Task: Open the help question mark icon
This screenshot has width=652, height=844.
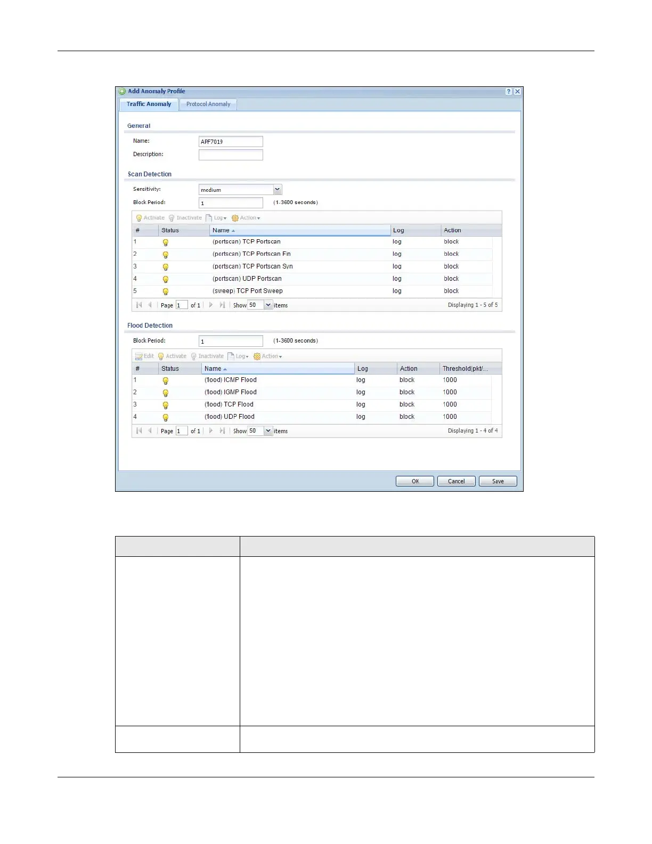Action: pos(509,92)
